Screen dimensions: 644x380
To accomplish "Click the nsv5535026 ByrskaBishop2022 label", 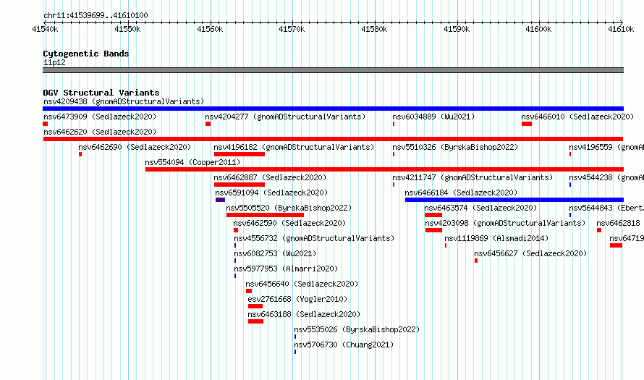I will 357,329.
